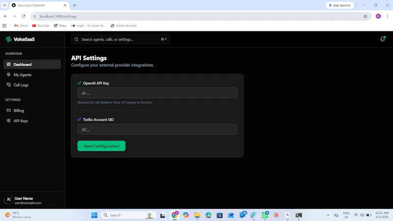Screen dimensions: 393x221
Task: Click the Ask Gemini button
Action: (x=339, y=5)
